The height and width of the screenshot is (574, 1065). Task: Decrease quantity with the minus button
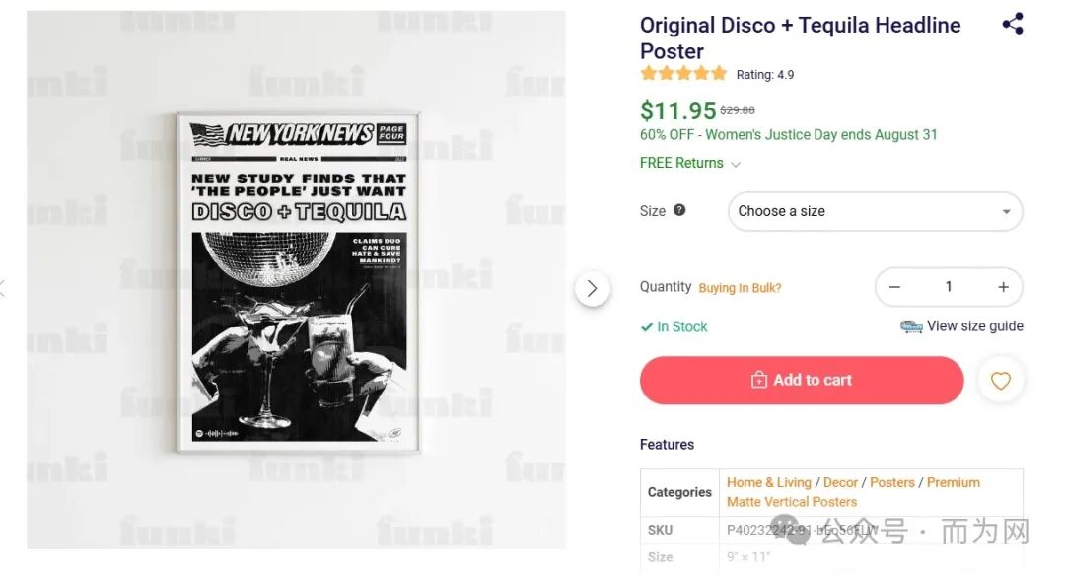tap(894, 287)
